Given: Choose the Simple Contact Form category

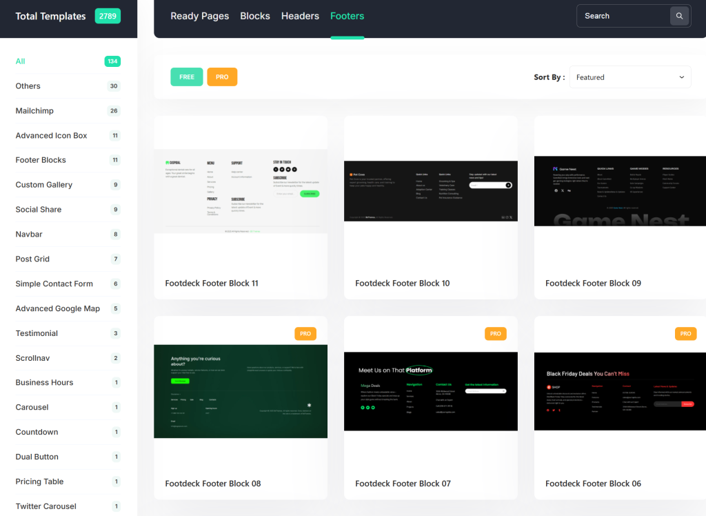Looking at the screenshot, I should [x=68, y=284].
